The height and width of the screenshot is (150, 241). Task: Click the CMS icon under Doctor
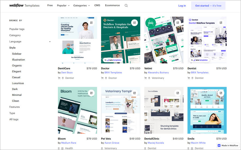tap(106, 78)
